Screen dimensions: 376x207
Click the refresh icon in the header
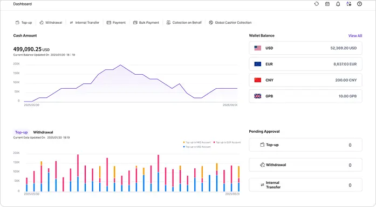coord(317,4)
